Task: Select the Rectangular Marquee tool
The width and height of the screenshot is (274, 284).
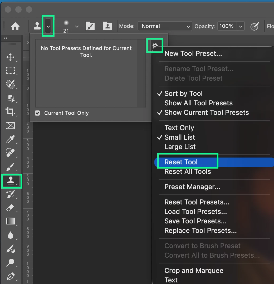Action: 11,70
